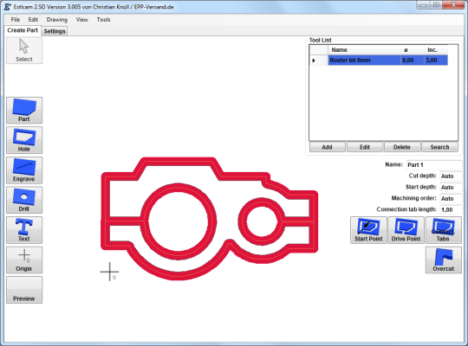The height and width of the screenshot is (346, 468).
Task: Pick the Drill tool
Action: point(24,200)
